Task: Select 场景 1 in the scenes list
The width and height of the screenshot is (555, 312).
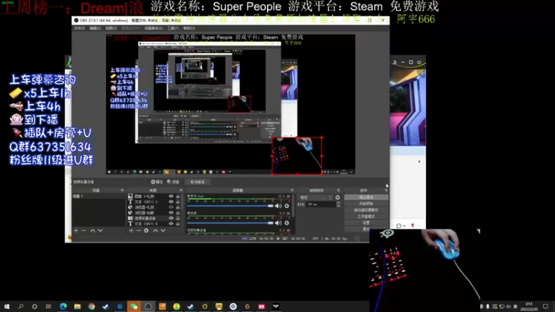Action: pyautogui.click(x=98, y=196)
